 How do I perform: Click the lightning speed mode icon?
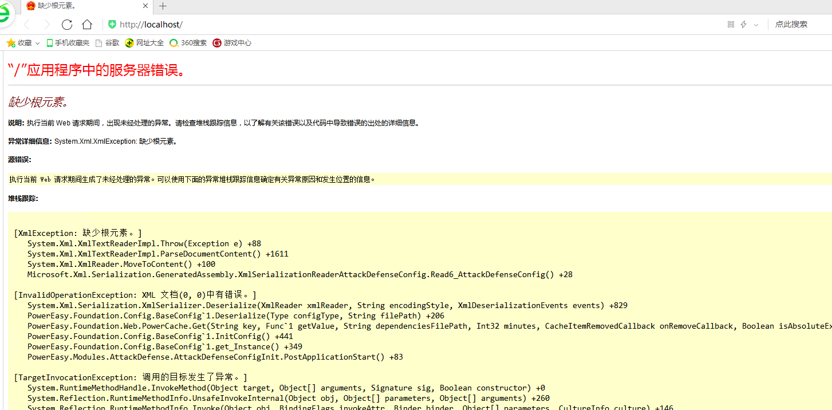(743, 25)
